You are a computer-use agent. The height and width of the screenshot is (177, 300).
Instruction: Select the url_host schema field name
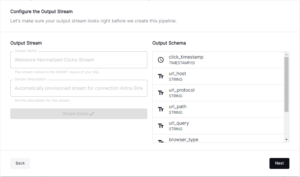[177, 74]
